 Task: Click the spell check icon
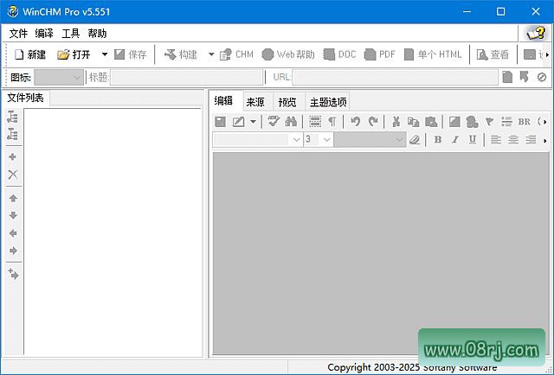(274, 121)
